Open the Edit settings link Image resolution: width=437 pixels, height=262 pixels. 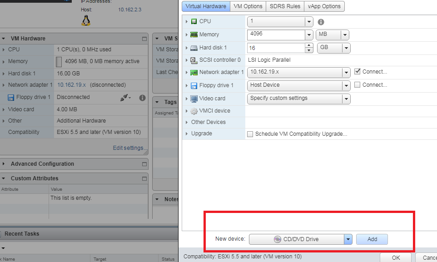[128, 148]
